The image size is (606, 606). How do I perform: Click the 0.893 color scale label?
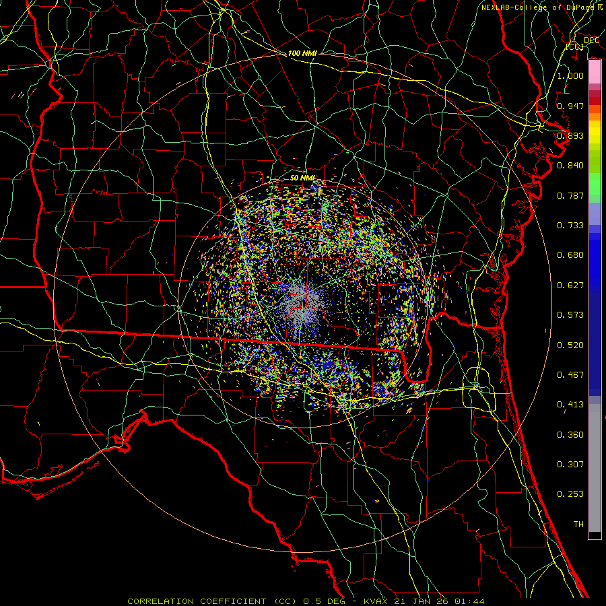tap(570, 135)
